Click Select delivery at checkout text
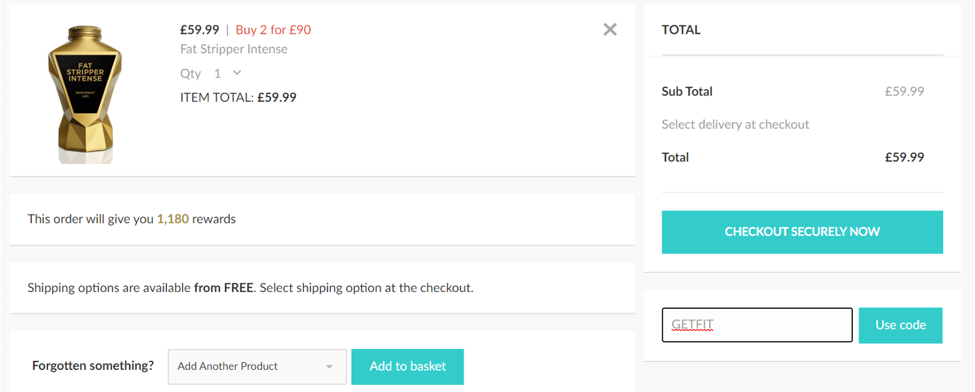975x392 pixels. [735, 124]
